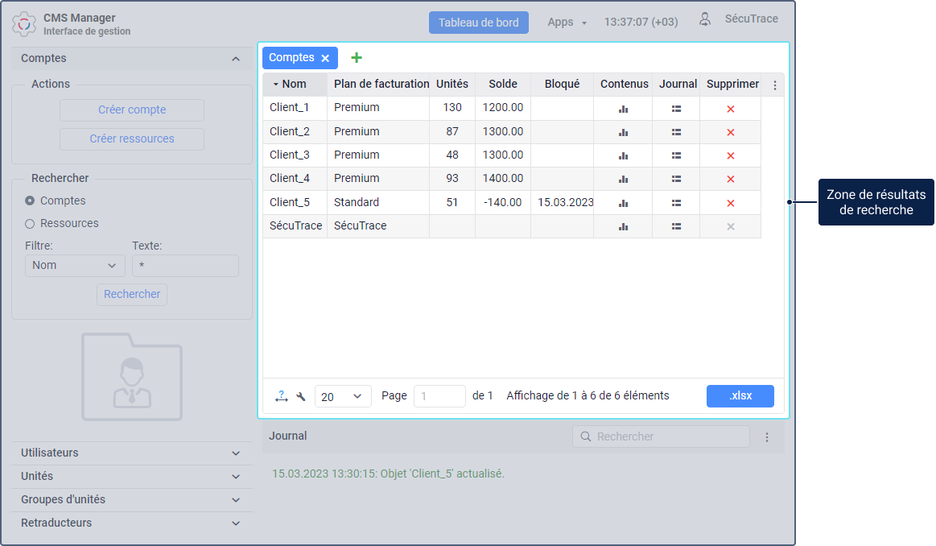Click the column auto-width icon in footer
Screen dimensions: 936x546
[x=281, y=396]
